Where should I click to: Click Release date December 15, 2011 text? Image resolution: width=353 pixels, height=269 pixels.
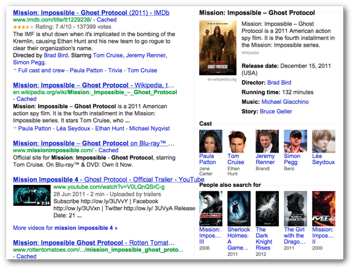[x=286, y=69]
